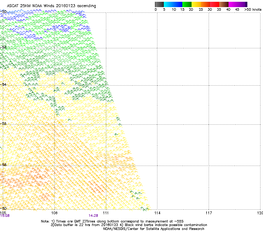Click the 'Data buffer is 22 hrs' note

(129, 225)
